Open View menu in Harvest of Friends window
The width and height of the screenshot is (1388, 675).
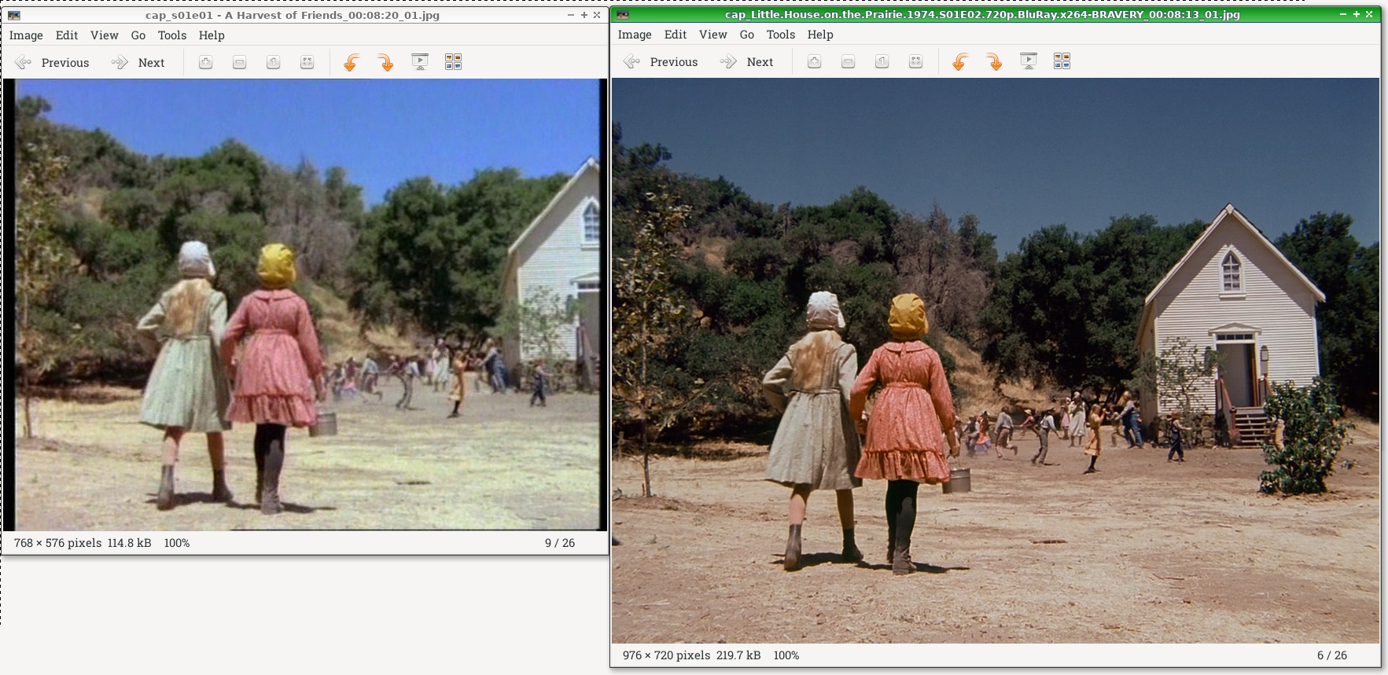pos(104,35)
